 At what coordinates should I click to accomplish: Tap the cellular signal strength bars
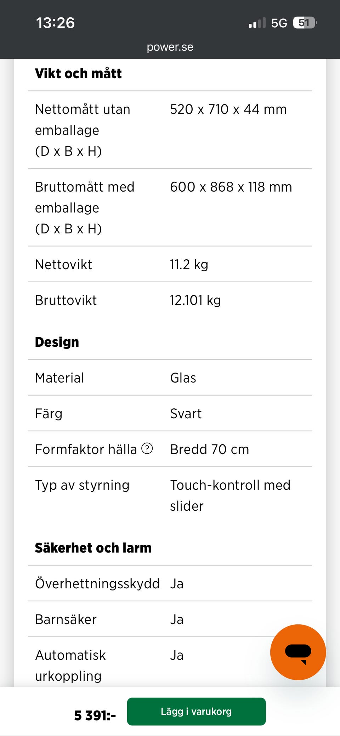point(257,23)
